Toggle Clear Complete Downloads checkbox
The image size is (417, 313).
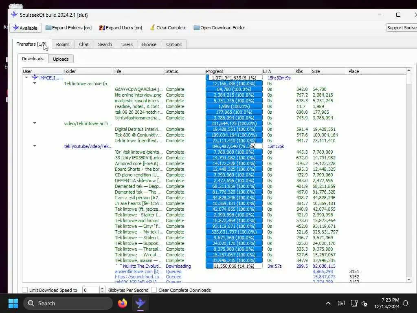point(154,290)
